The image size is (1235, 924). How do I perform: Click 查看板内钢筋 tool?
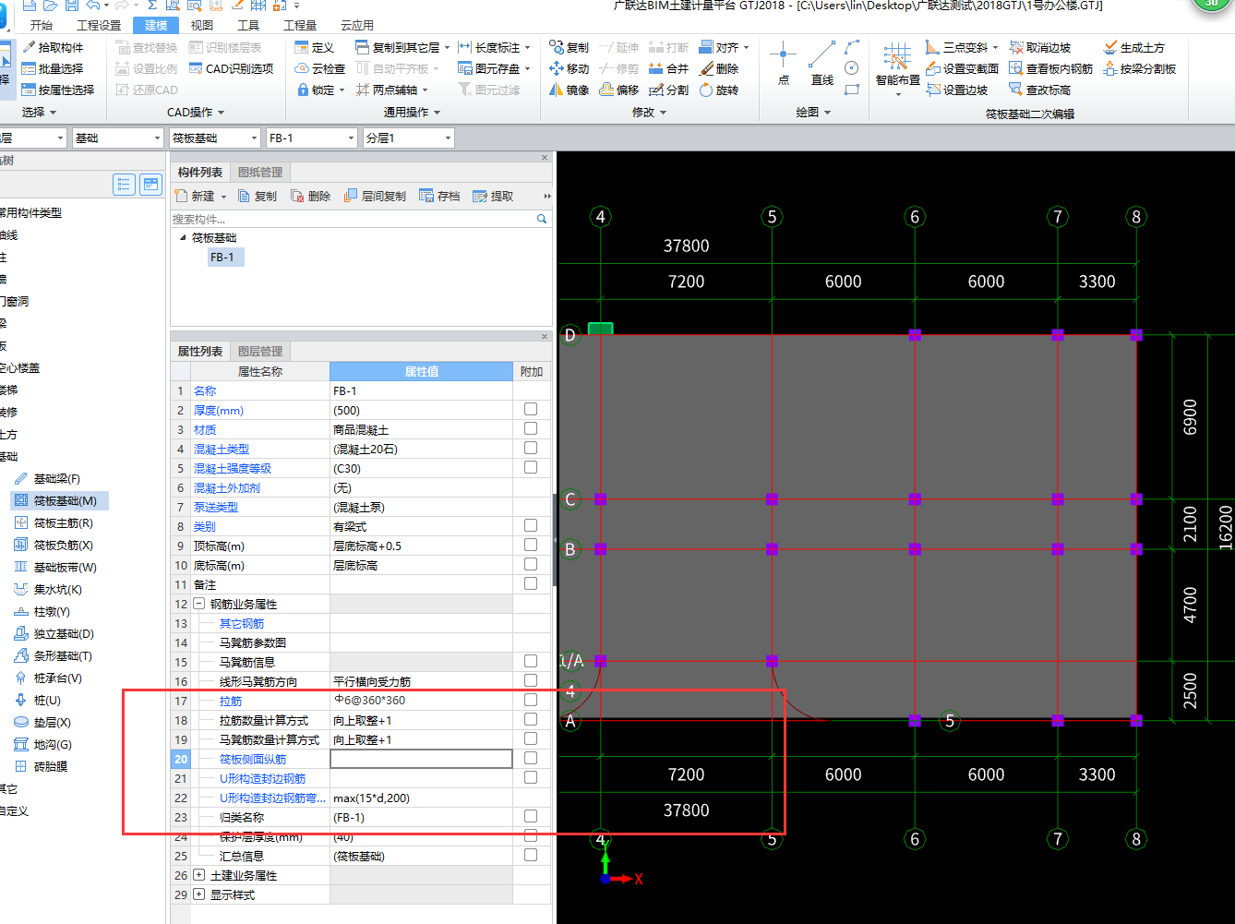(x=1050, y=68)
